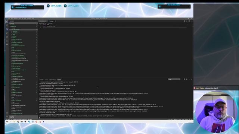The image size is (239, 134).
Task: Expand the Timeline section in Explorer
Action: tap(24, 118)
